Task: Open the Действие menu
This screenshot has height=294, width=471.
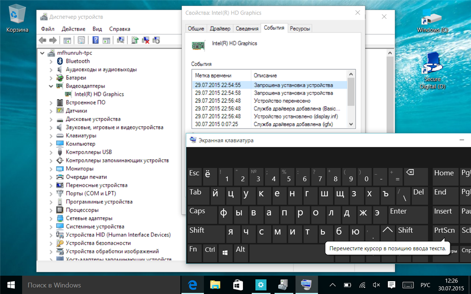Action: click(x=73, y=29)
